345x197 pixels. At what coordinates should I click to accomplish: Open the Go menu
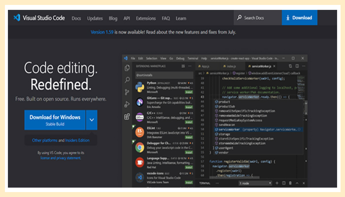pos(171,59)
